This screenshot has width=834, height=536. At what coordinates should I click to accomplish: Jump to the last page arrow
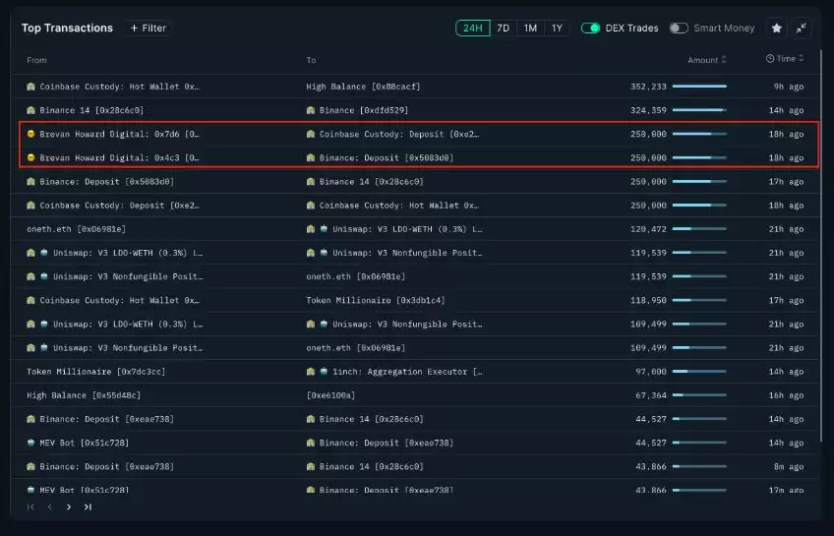click(x=88, y=507)
